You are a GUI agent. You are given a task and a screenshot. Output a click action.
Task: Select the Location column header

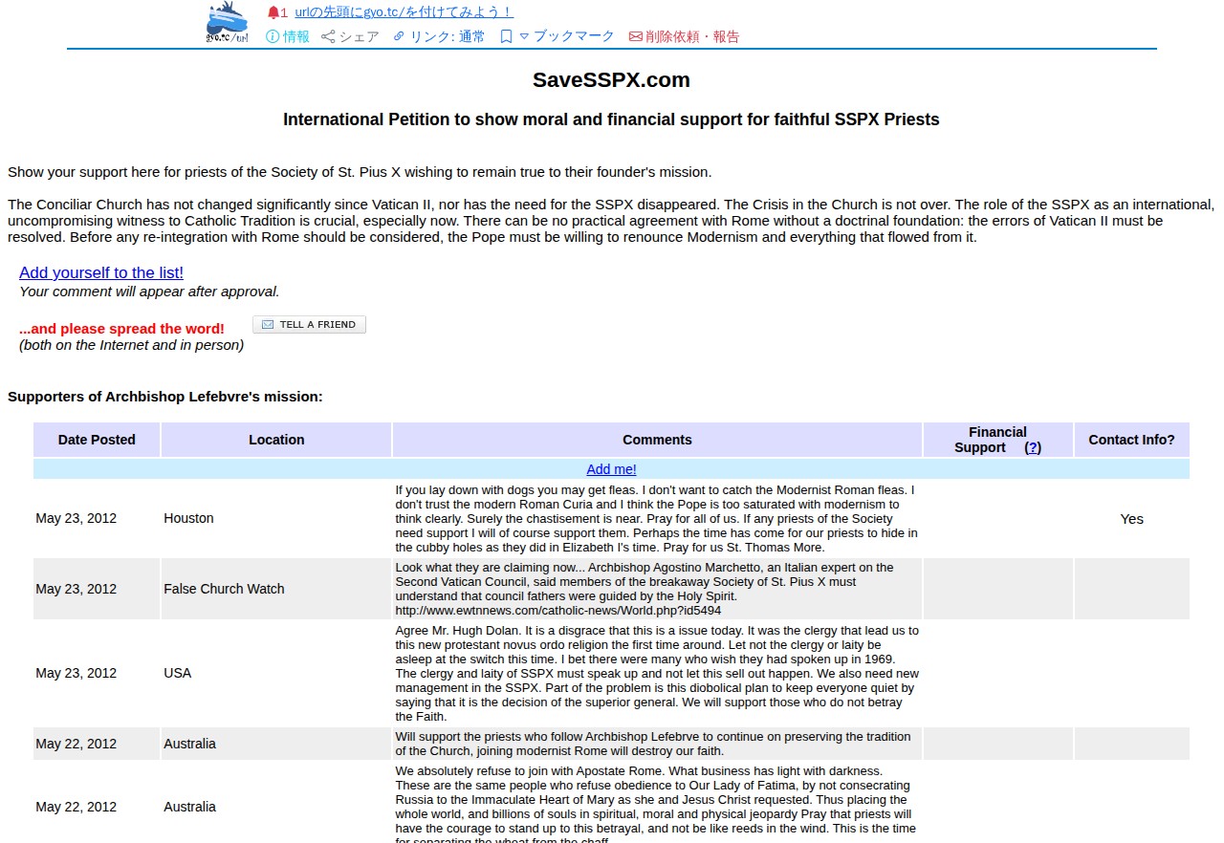276,440
